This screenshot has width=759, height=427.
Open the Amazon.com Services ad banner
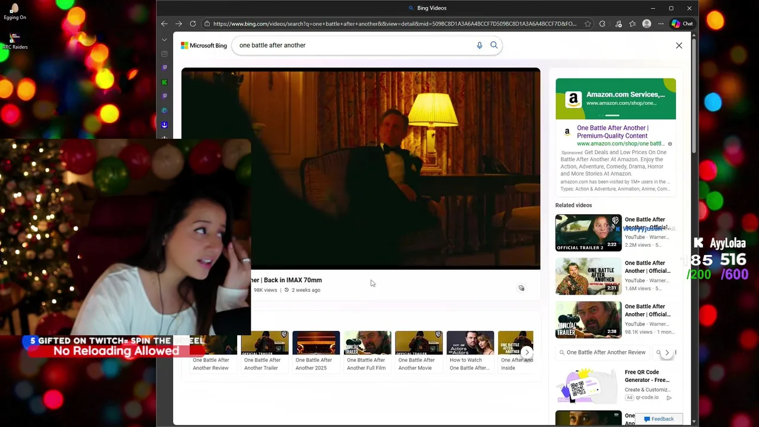pyautogui.click(x=616, y=98)
